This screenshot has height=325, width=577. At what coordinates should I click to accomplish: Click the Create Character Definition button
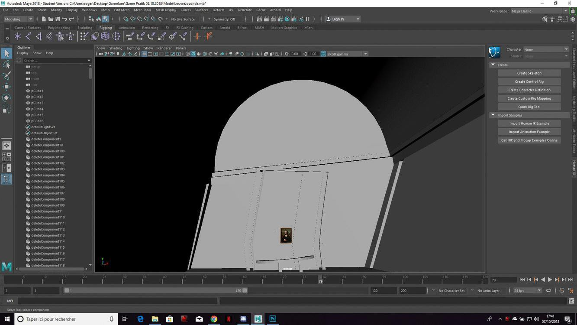[x=529, y=90]
